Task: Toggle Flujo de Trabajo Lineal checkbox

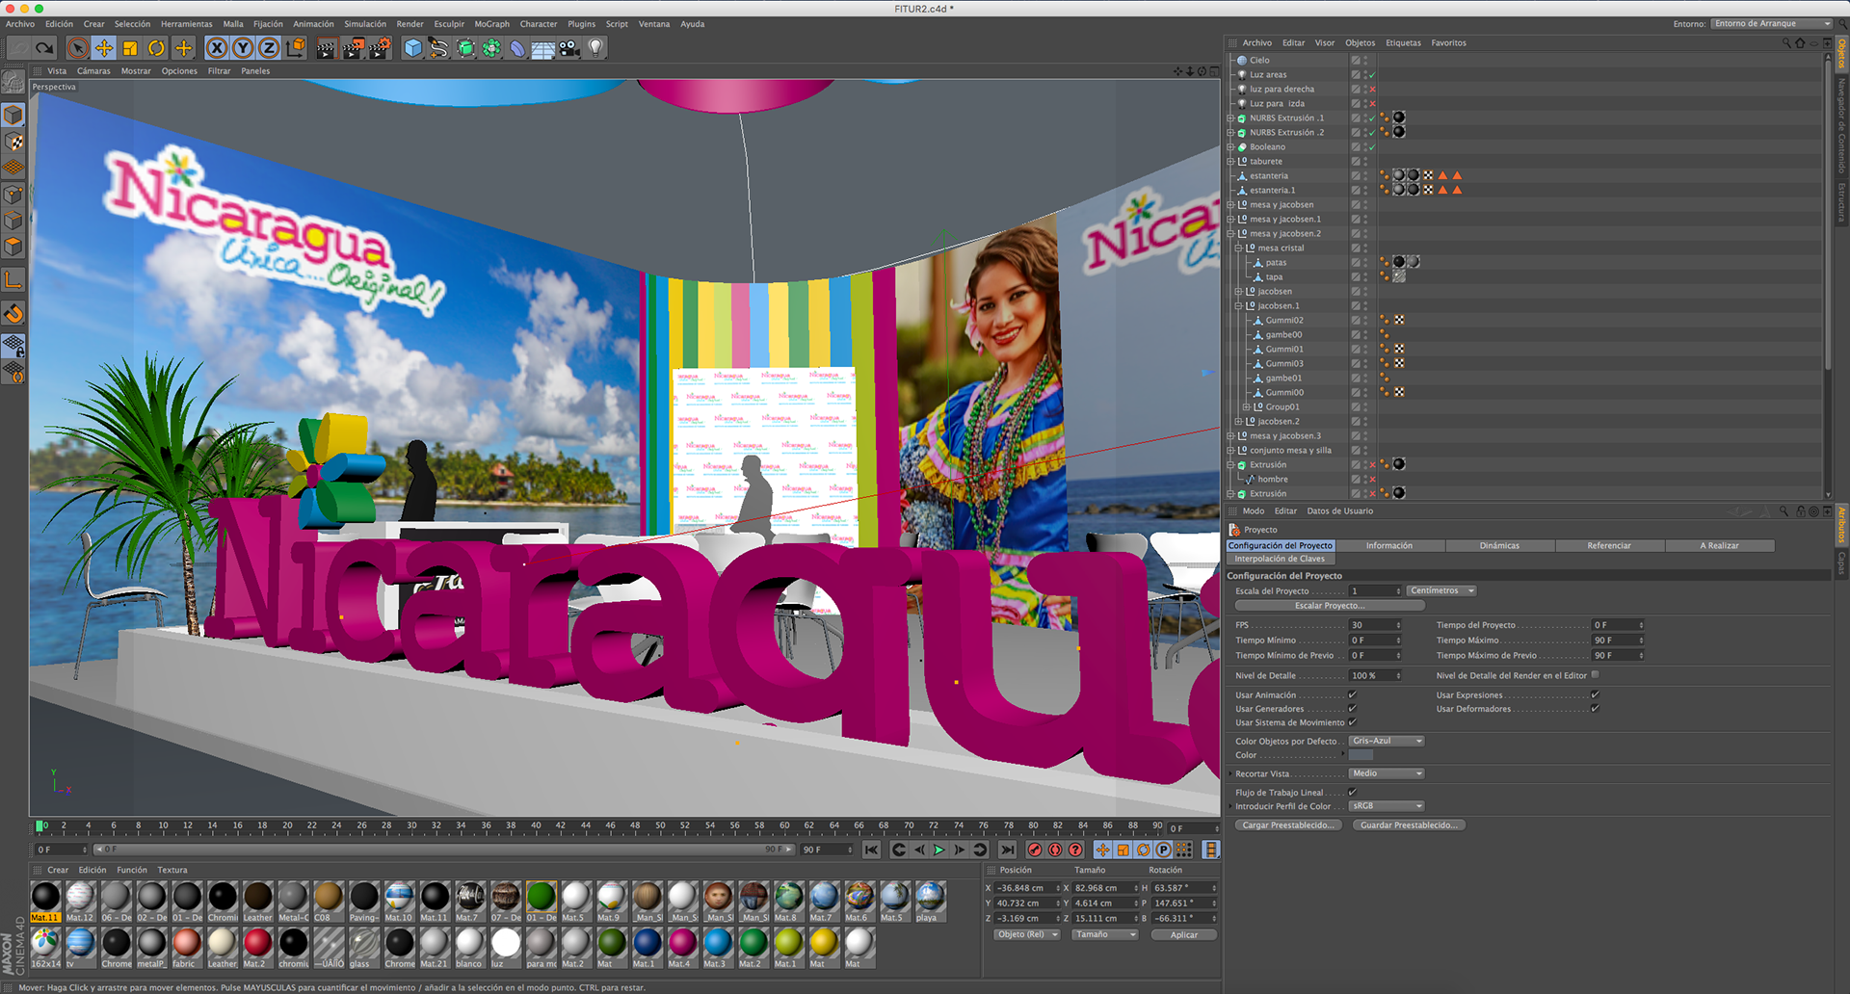Action: coord(1352,792)
